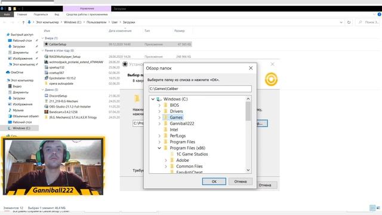Expand the BIOS folder node
This screenshot has height=215, width=382.
[159, 105]
